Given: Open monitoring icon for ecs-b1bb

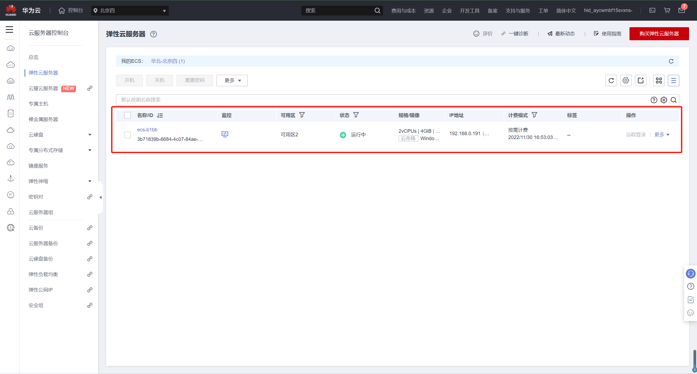Looking at the screenshot, I should [x=225, y=134].
